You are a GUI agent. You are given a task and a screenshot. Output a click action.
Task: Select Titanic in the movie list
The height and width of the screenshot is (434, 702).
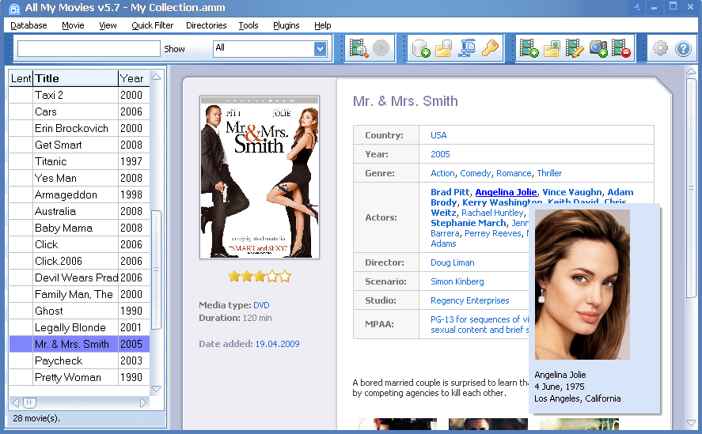click(79, 161)
